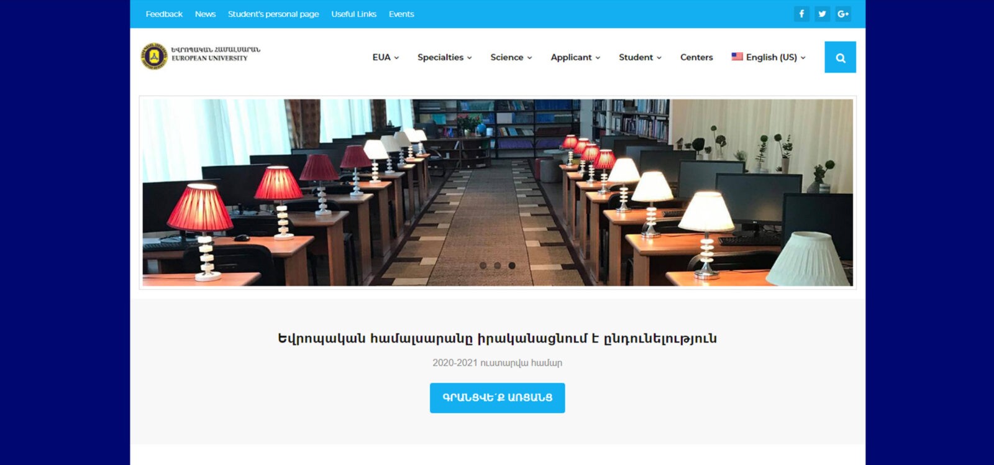Click the blue Armenian register button
Image resolution: width=994 pixels, height=465 pixels.
(498, 398)
